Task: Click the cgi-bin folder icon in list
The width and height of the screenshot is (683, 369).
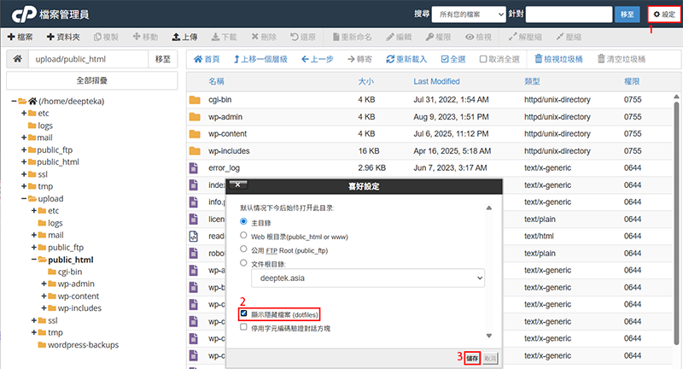Action: 195,99
